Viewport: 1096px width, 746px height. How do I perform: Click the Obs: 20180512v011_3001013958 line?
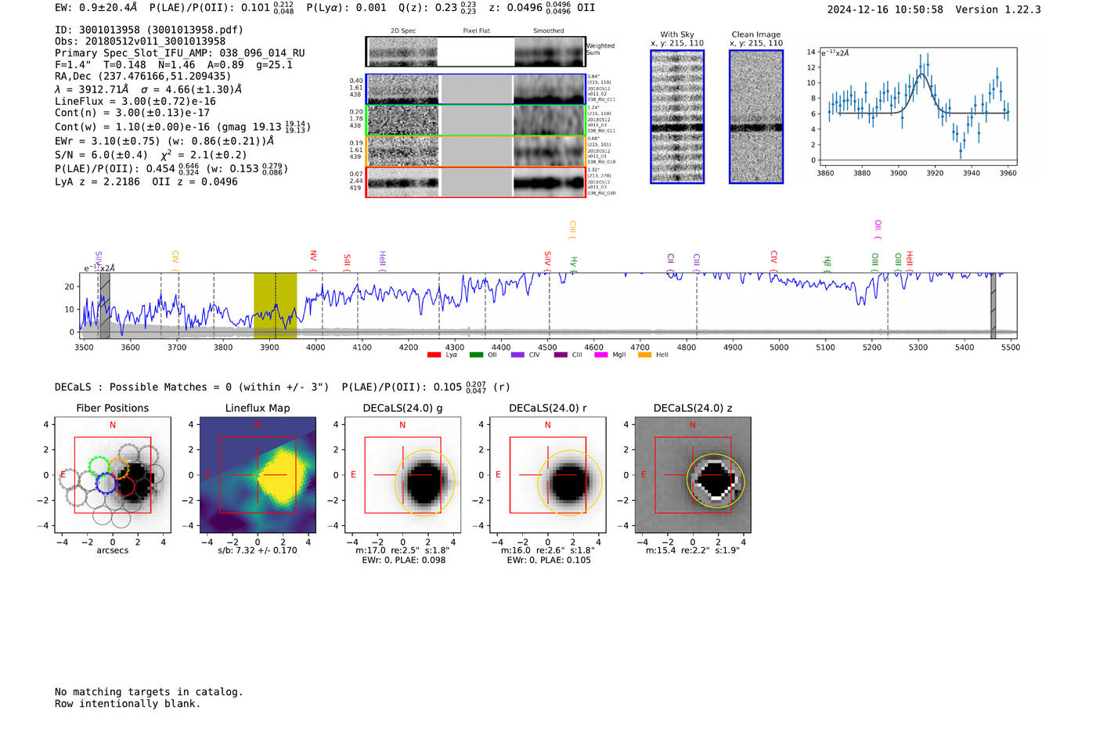click(x=140, y=41)
